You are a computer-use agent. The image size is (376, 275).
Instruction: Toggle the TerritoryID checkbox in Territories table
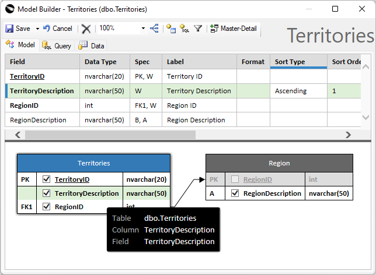(x=46, y=179)
